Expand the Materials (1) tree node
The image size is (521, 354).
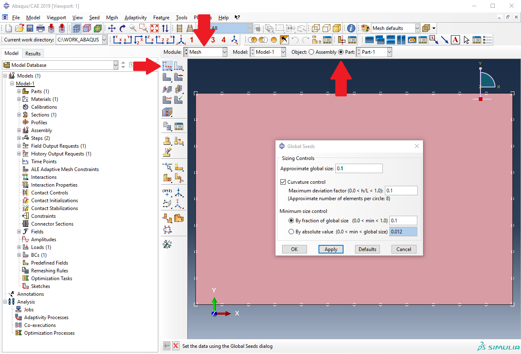click(x=19, y=99)
